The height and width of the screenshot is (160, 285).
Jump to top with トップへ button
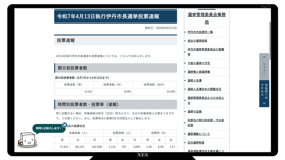pos(264,67)
